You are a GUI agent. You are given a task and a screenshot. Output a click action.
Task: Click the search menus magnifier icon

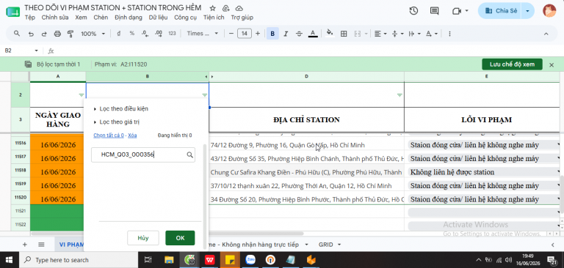pyautogui.click(x=17, y=34)
